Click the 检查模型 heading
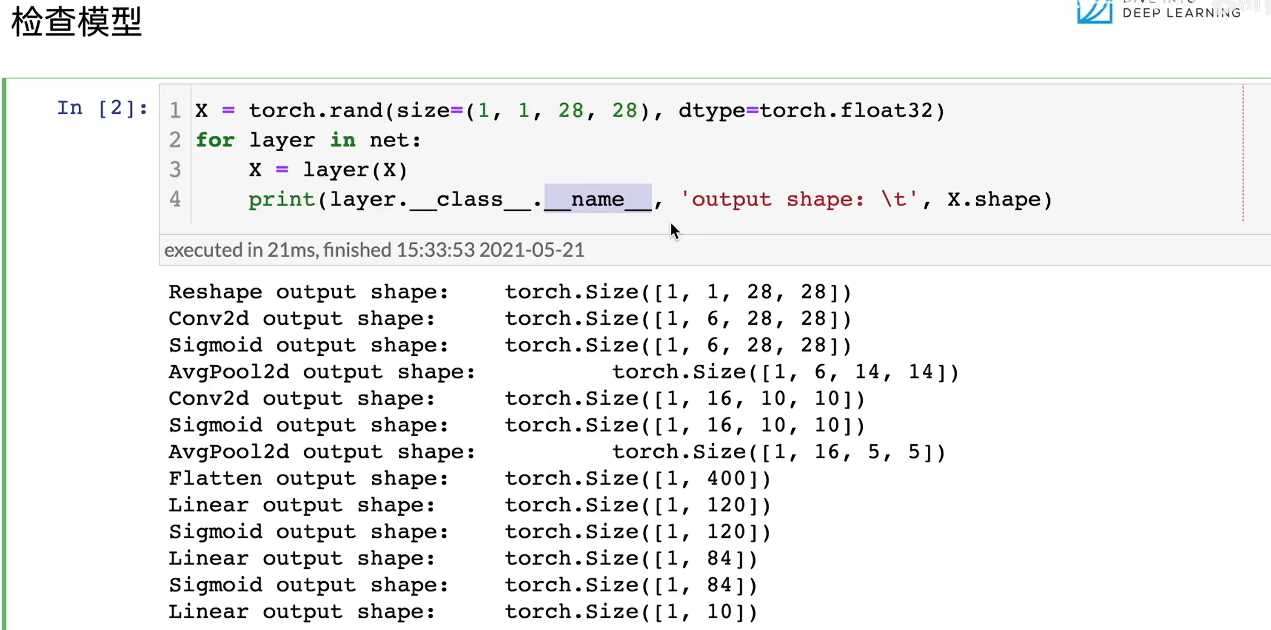1271x630 pixels. [x=77, y=22]
